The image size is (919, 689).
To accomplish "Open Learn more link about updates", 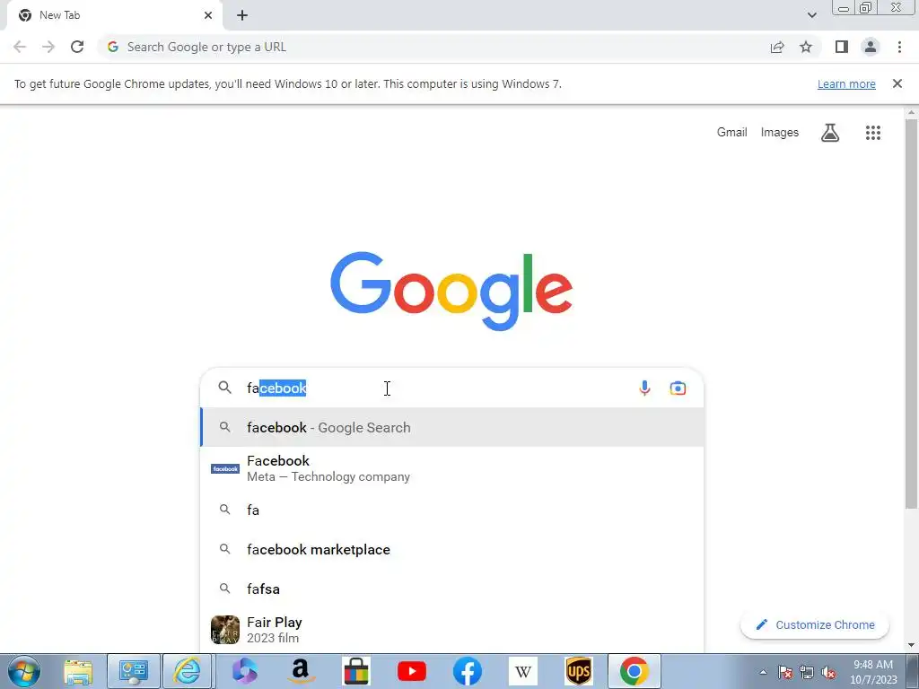I will (846, 83).
